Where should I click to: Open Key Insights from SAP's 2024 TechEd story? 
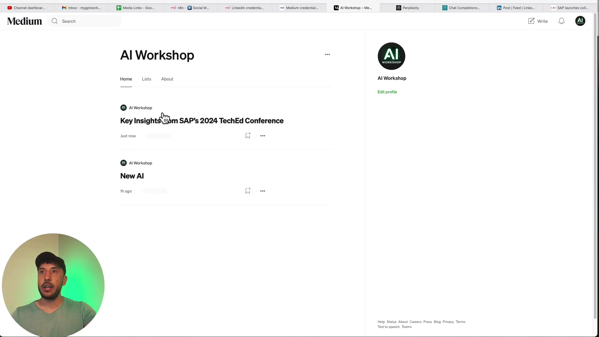click(202, 121)
